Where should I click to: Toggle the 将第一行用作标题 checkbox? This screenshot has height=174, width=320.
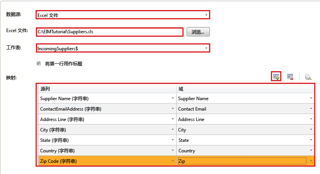point(39,63)
